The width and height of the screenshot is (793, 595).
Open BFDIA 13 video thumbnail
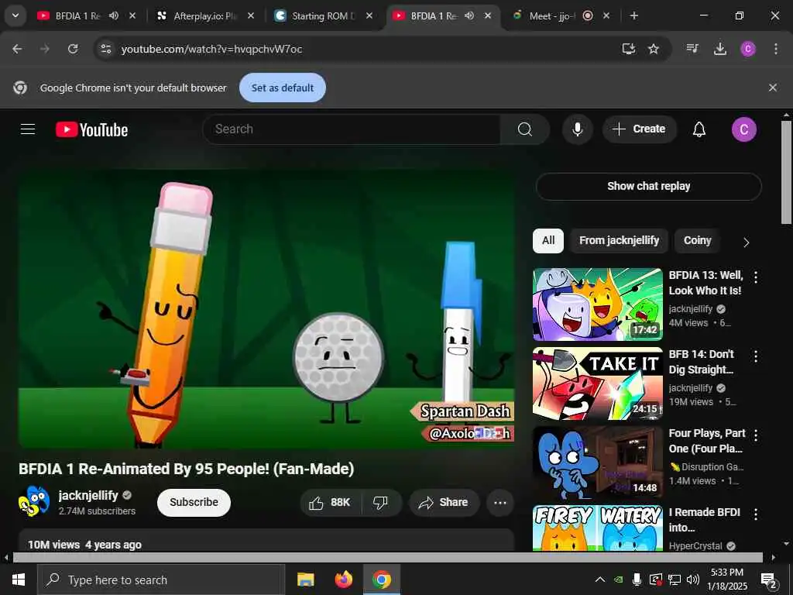597,304
